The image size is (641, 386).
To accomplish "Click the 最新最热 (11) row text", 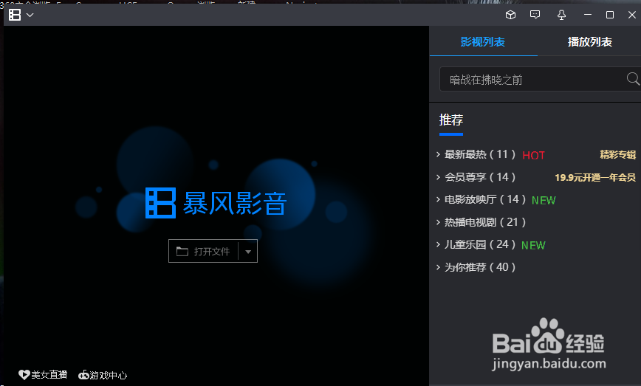I will pyautogui.click(x=480, y=154).
